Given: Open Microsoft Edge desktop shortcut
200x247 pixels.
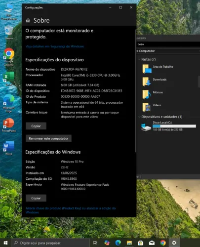Looking at the screenshot, I should (9, 103).
